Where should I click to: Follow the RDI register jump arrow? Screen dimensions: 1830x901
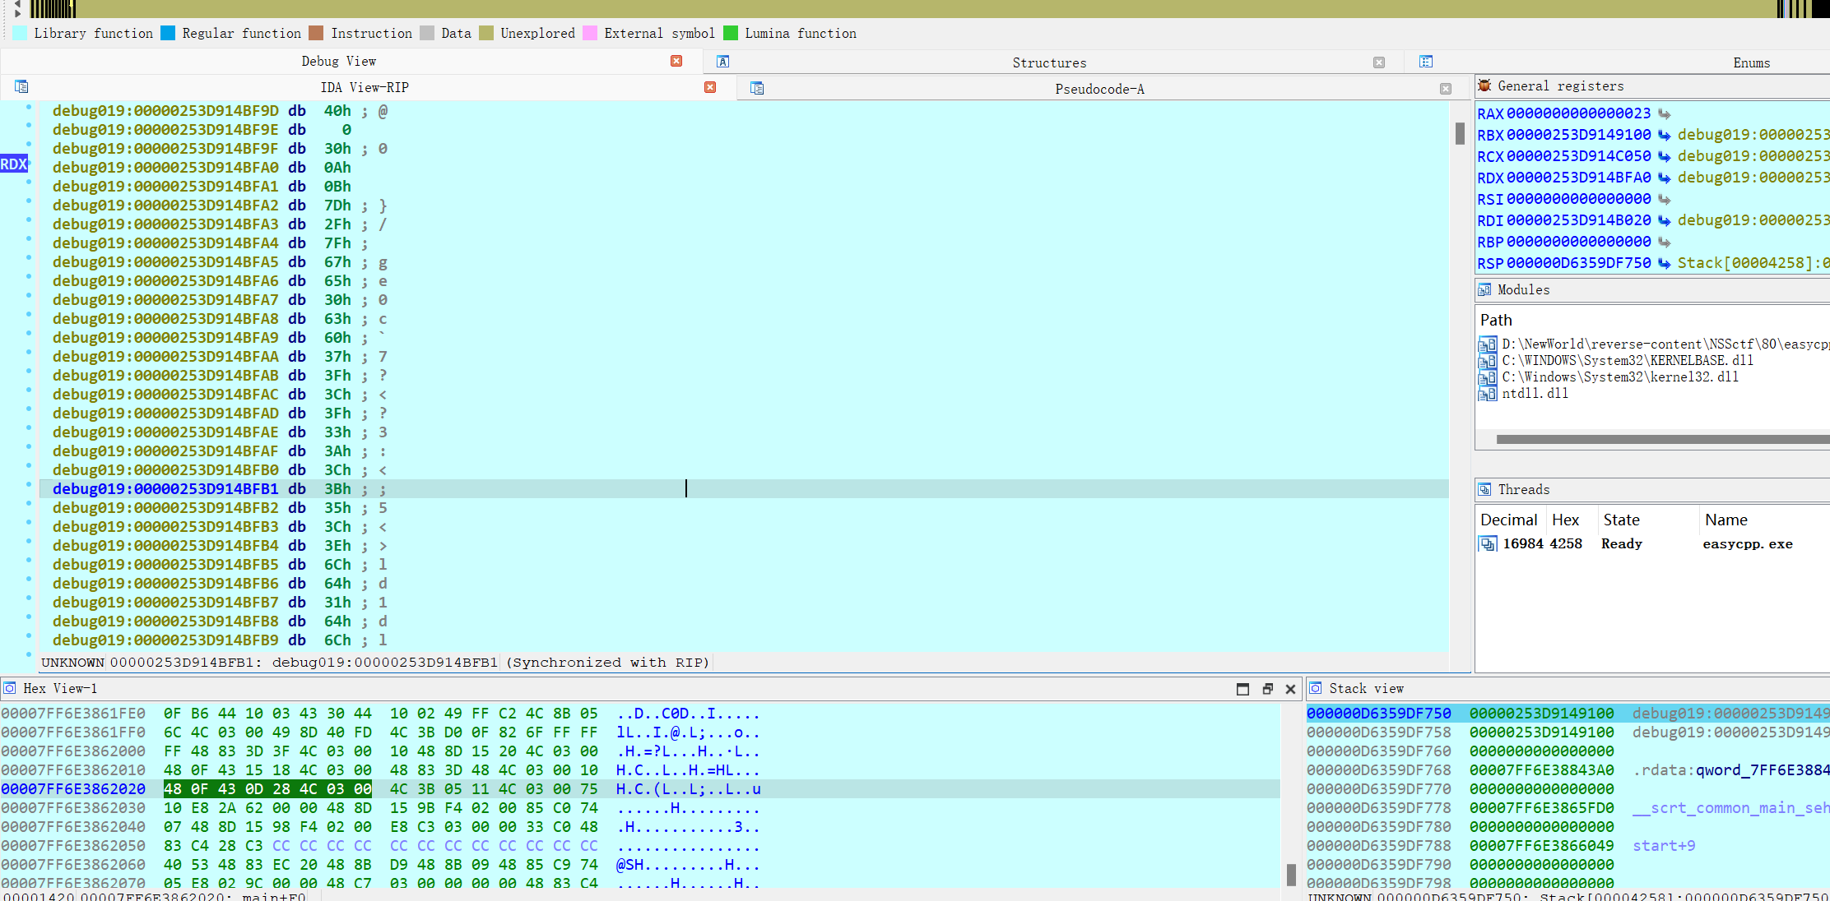pos(1664,220)
